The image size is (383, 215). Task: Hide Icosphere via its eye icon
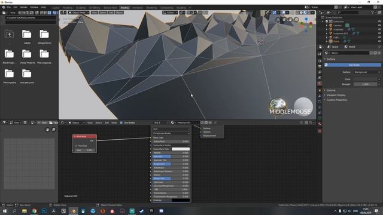[379, 29]
